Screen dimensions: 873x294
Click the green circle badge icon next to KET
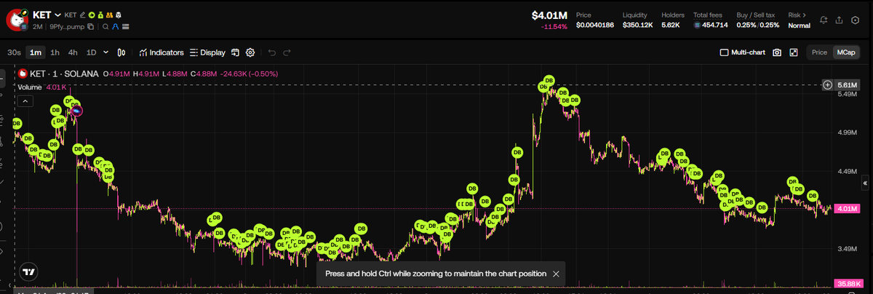pyautogui.click(x=92, y=15)
